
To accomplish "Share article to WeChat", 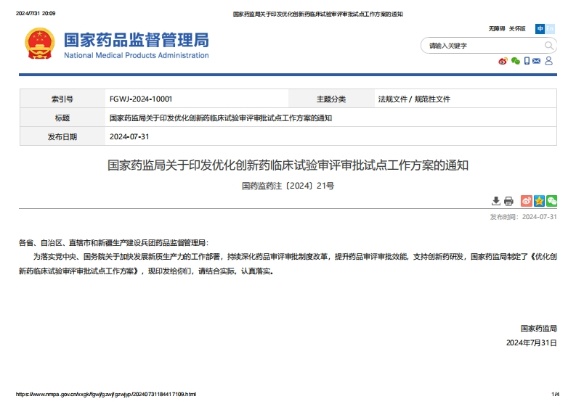I will (551, 201).
